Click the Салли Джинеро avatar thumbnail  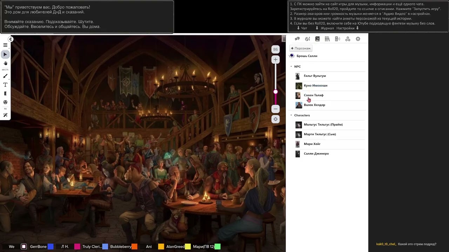(x=298, y=154)
